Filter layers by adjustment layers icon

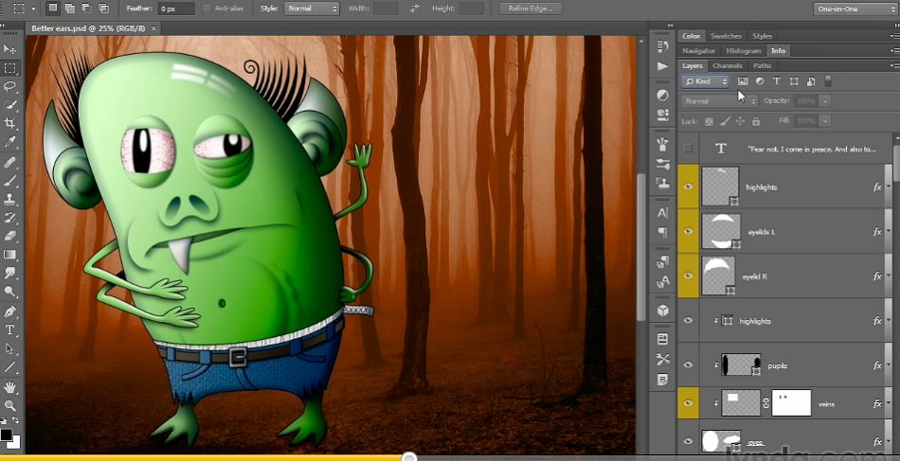[x=760, y=81]
